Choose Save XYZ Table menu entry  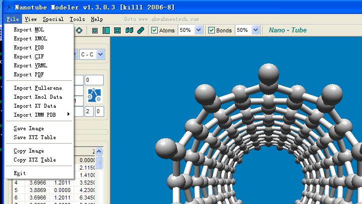pos(39,137)
